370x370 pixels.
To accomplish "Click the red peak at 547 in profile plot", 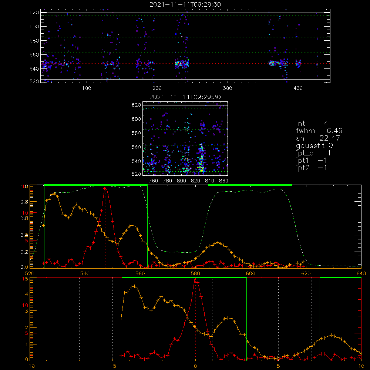I will (x=105, y=188).
